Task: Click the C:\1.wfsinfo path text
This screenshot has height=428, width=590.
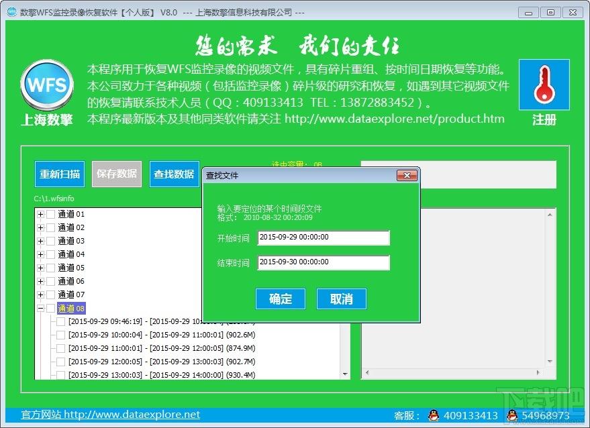Action: (x=54, y=199)
